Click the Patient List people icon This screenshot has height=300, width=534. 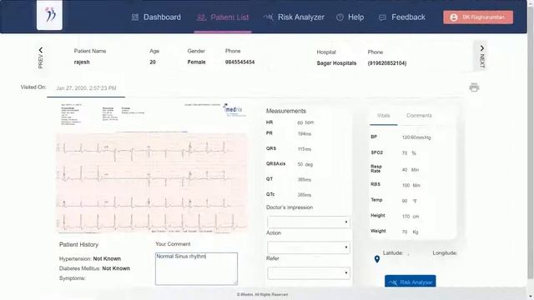point(202,17)
